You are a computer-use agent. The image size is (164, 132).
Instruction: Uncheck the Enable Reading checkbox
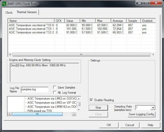[91, 100]
